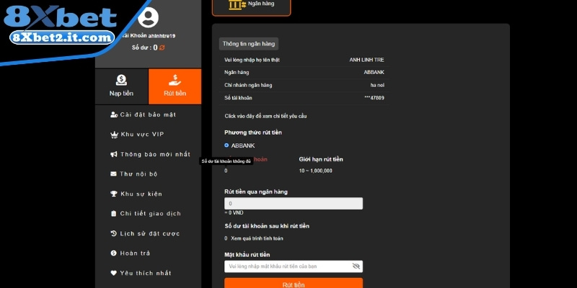Click the bank building icon at top
Viewport: 577px width, 288px height.
click(237, 4)
